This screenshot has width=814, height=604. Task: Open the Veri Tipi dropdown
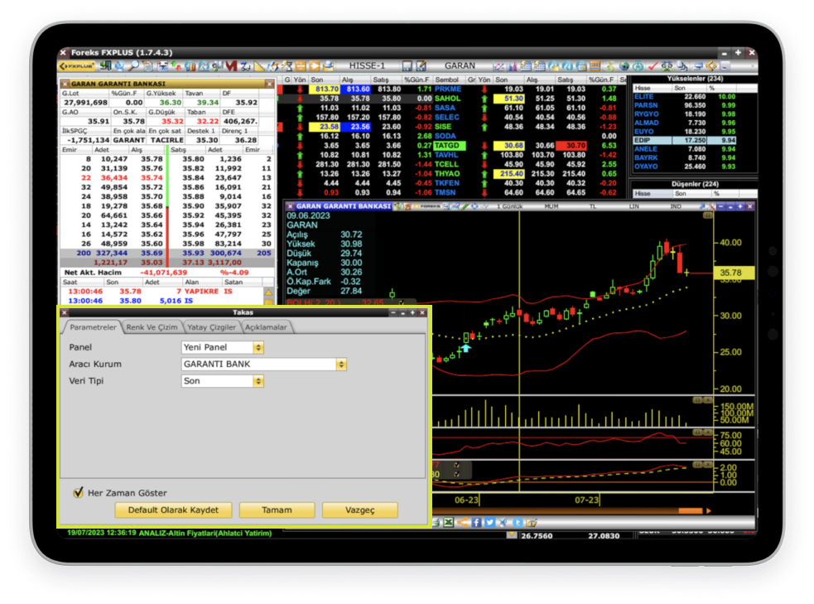(x=258, y=381)
